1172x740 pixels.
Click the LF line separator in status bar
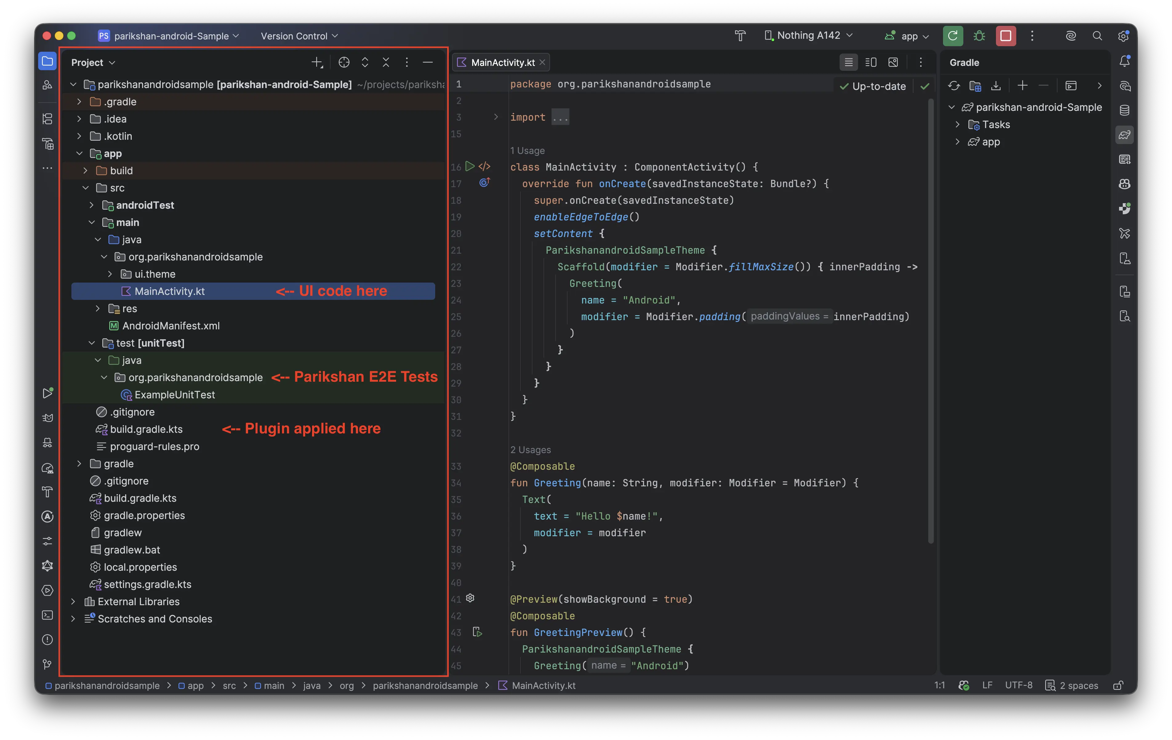pyautogui.click(x=987, y=685)
